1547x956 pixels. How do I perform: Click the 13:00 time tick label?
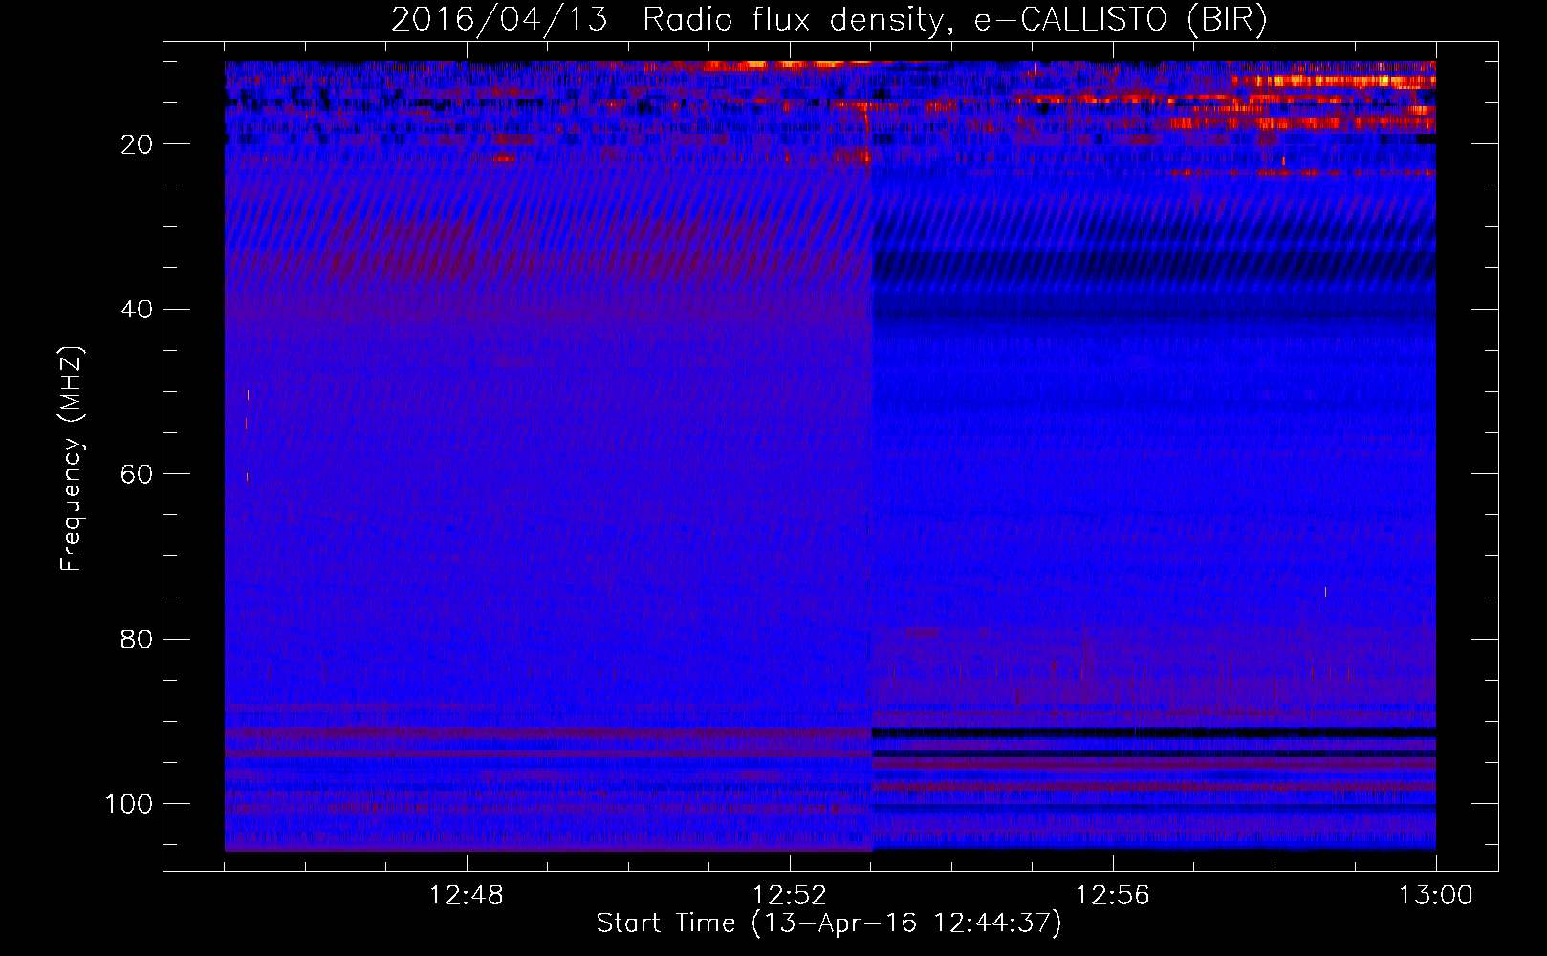[x=1435, y=896]
